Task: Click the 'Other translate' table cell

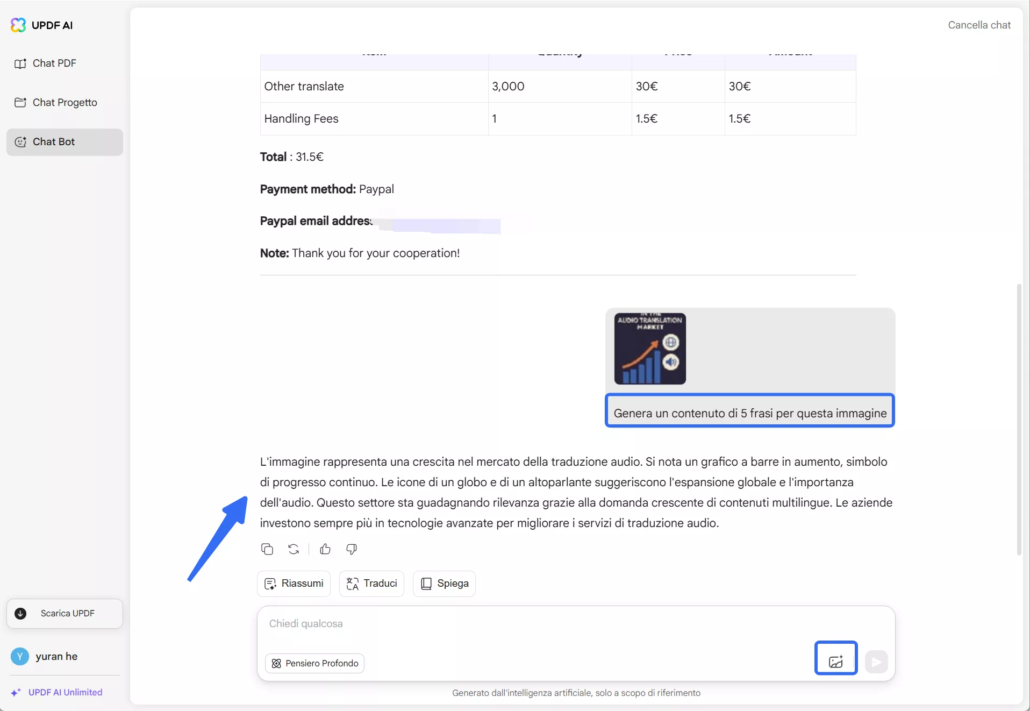Action: [x=374, y=87]
